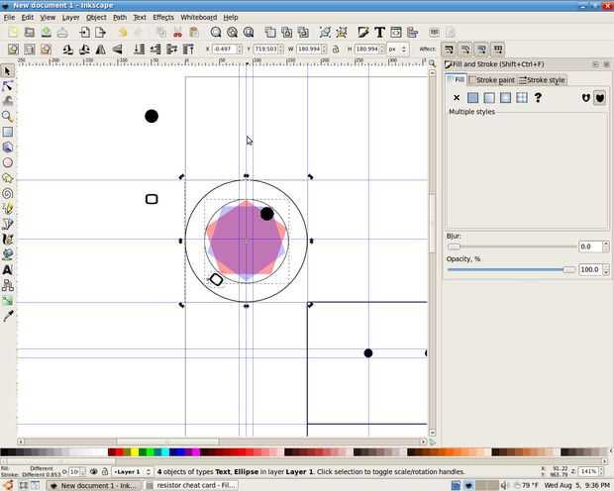Choose Linear gradient fill button
Viewport: 614px width, 491px height.
click(489, 98)
